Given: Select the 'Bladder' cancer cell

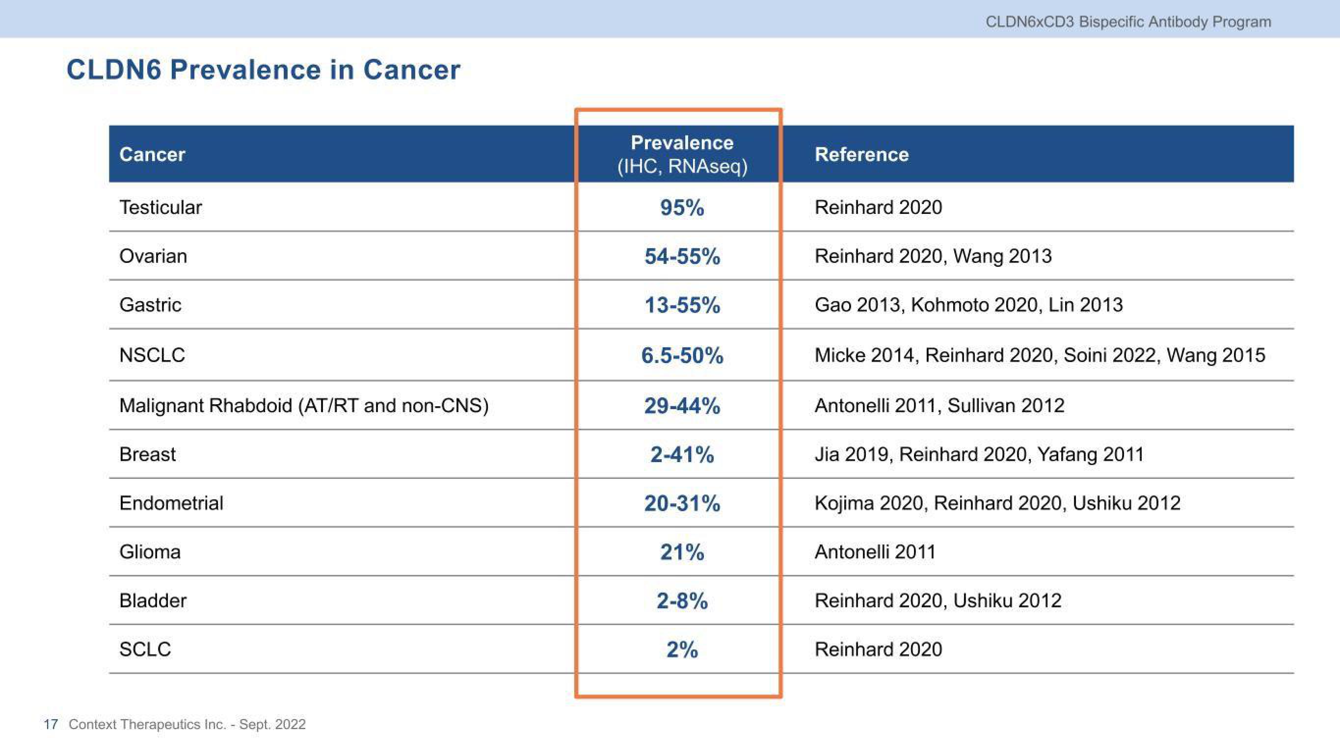Looking at the screenshot, I should pos(153,600).
